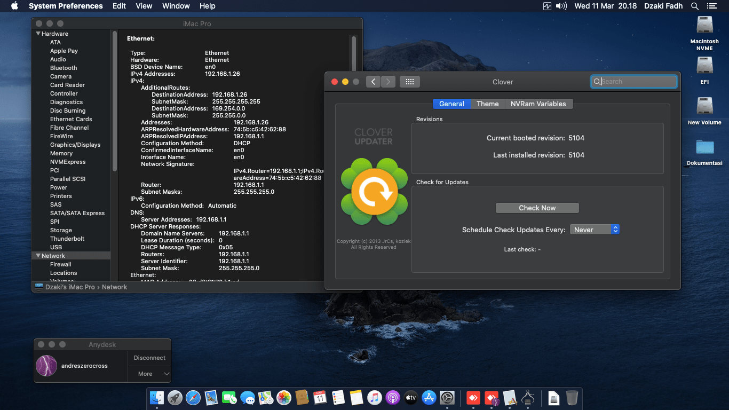Open the Never schedule-updates dropdown
Screen dimensions: 729x410
point(595,229)
